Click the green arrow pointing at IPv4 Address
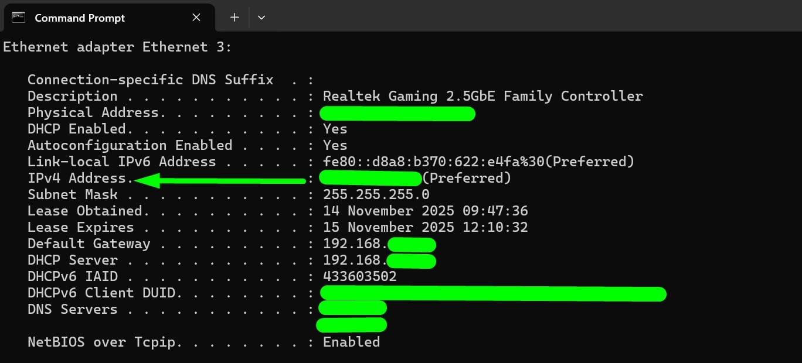This screenshot has width=802, height=363. [x=220, y=181]
